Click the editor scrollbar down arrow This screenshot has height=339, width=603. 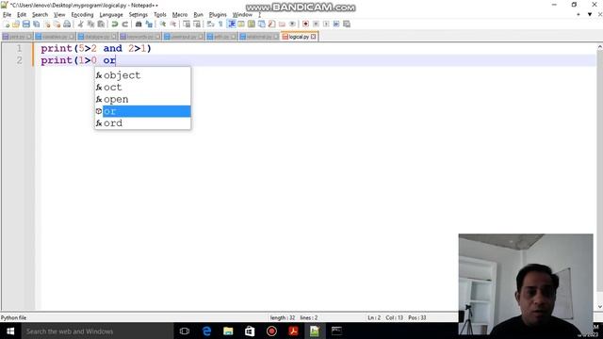[599, 307]
